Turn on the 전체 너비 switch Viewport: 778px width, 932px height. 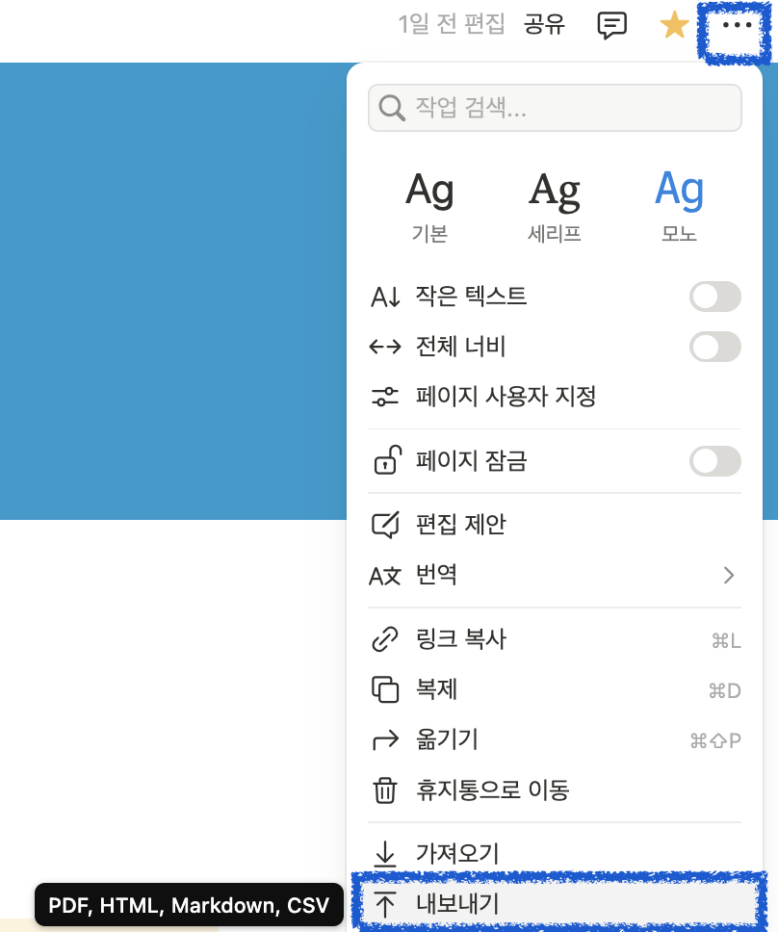pyautogui.click(x=714, y=347)
